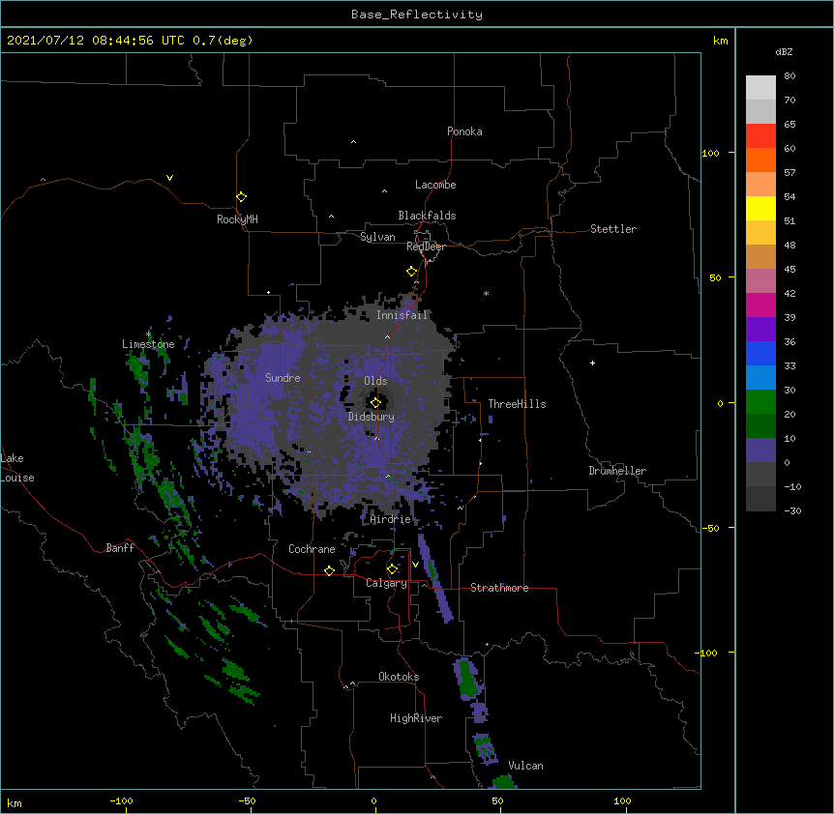Image resolution: width=834 pixels, height=814 pixels.
Task: Click the dBZ legend heading
Action: click(x=784, y=51)
